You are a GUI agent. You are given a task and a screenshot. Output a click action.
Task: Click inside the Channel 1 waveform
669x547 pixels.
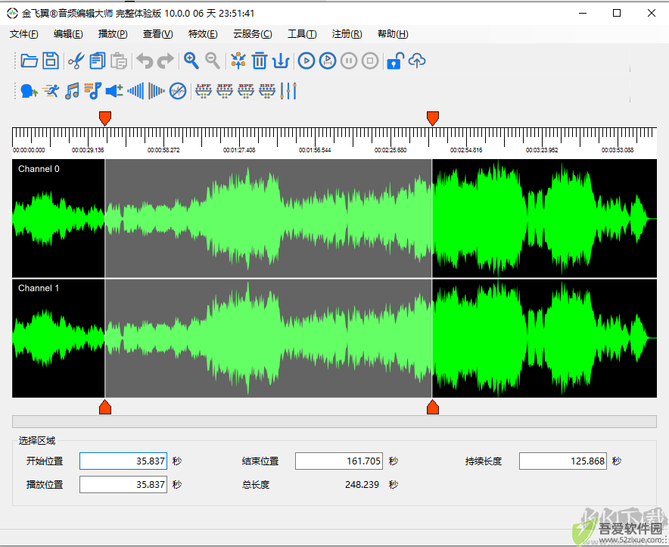pyautogui.click(x=334, y=338)
